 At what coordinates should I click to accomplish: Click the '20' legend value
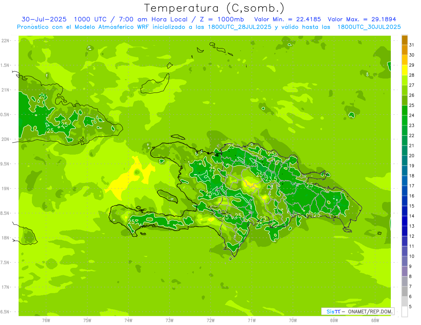[x=412, y=156]
